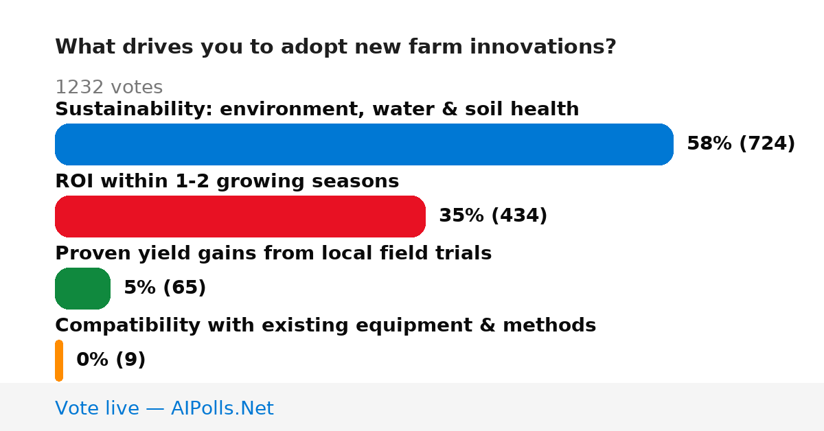Click the blue Sustainability result bar
This screenshot has width=824, height=431.
click(364, 144)
